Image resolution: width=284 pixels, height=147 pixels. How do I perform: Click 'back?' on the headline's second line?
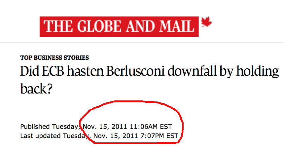(36, 88)
